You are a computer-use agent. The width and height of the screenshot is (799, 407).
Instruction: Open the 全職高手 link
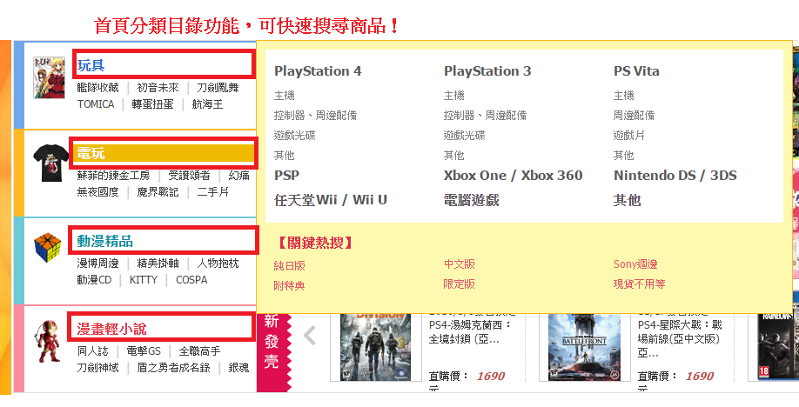200,351
